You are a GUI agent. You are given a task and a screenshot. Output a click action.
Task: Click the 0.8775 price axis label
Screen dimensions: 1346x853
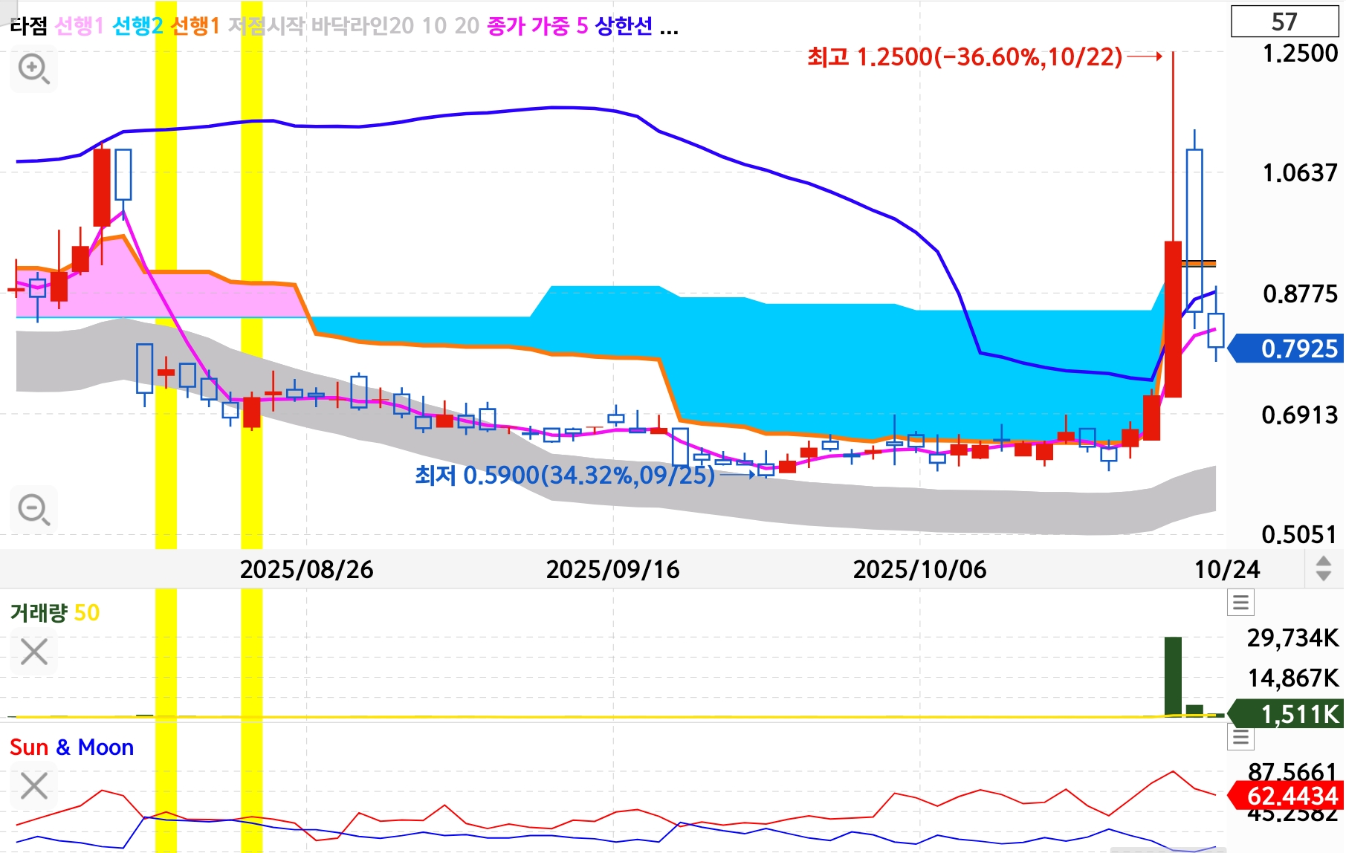point(1300,294)
